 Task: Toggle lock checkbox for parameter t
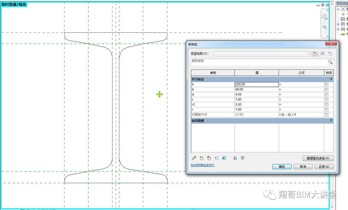pos(327,99)
